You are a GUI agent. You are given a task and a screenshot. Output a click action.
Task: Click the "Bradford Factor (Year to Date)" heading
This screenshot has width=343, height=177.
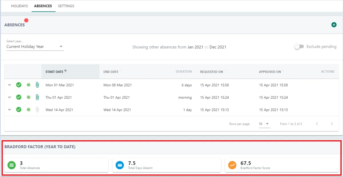pyautogui.click(x=40, y=147)
